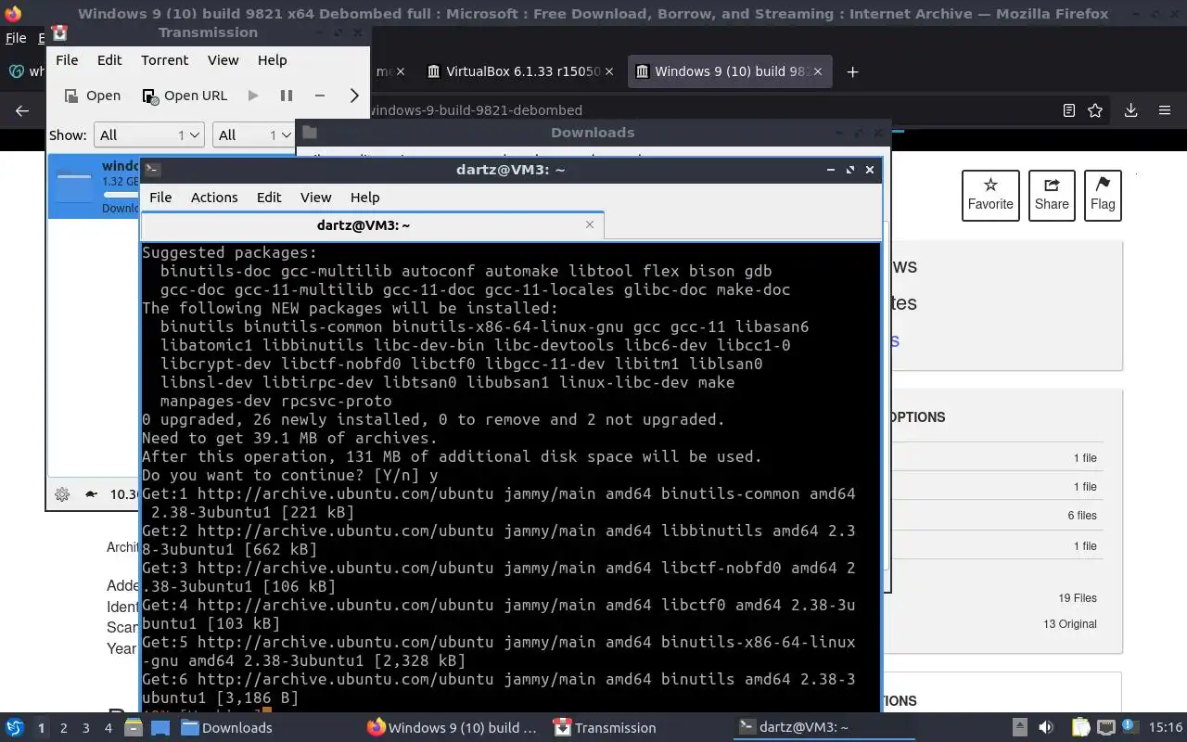
Task: Expand the Show activity filter dropdown
Action: (x=148, y=135)
